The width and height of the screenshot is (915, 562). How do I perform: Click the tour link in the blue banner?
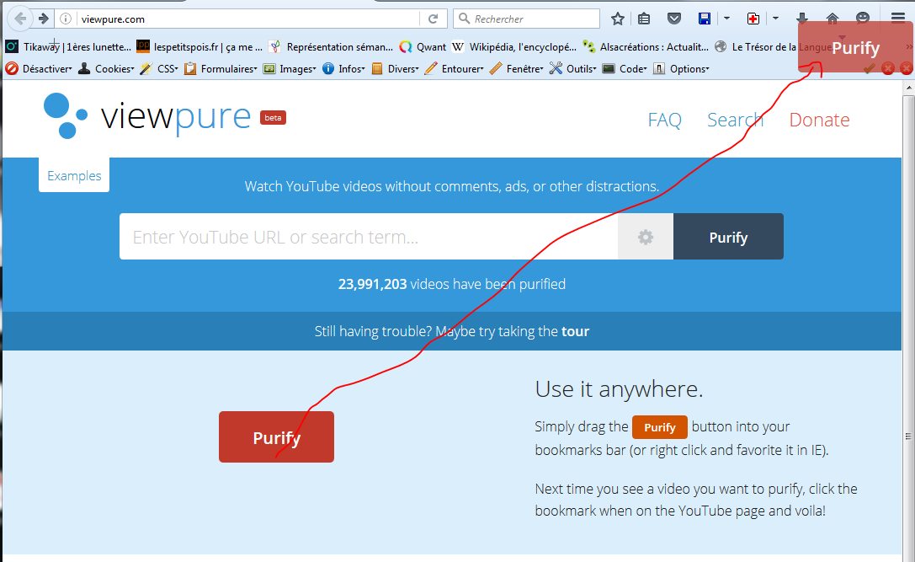(x=575, y=331)
